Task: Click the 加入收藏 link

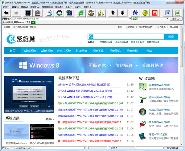Action: [174, 27]
